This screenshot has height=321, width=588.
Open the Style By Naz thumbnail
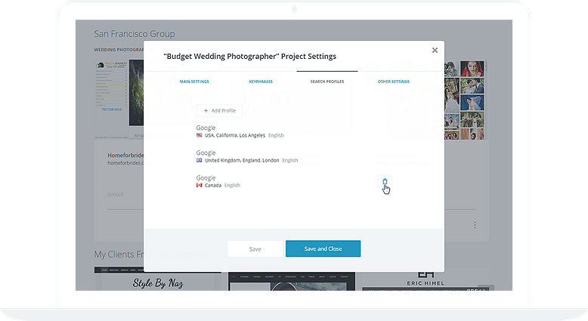tap(157, 279)
